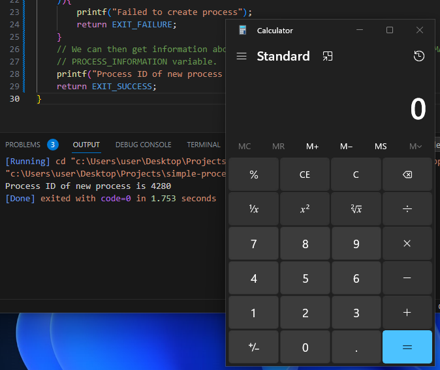Viewport: 440px width, 370px height.
Task: Click digit 6 on Calculator
Action: coord(356,278)
